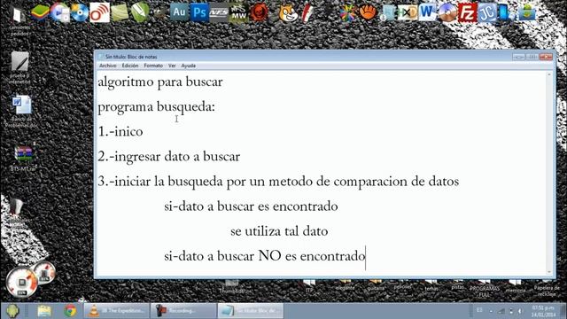This screenshot has height=319, width=567.
Task: Open the CPU meter desktop gadget
Action: pos(21,283)
